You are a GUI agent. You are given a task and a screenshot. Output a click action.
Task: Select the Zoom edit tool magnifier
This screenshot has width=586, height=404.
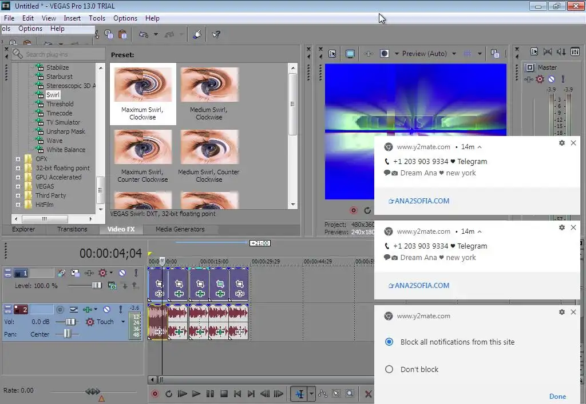point(350,394)
